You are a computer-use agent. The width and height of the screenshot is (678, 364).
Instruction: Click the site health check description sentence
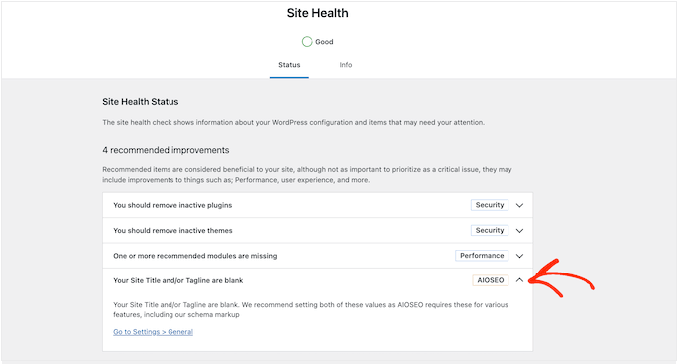(x=293, y=123)
